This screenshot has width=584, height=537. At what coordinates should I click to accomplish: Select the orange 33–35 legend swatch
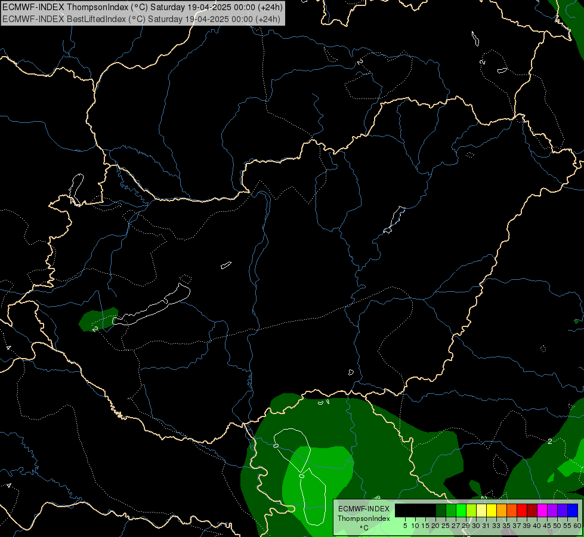point(502,510)
